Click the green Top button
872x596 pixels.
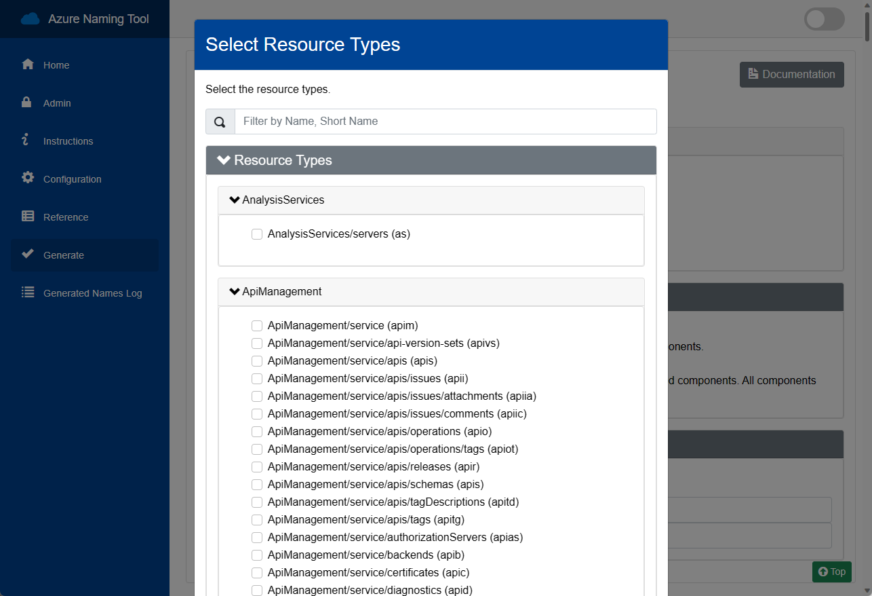pyautogui.click(x=831, y=572)
